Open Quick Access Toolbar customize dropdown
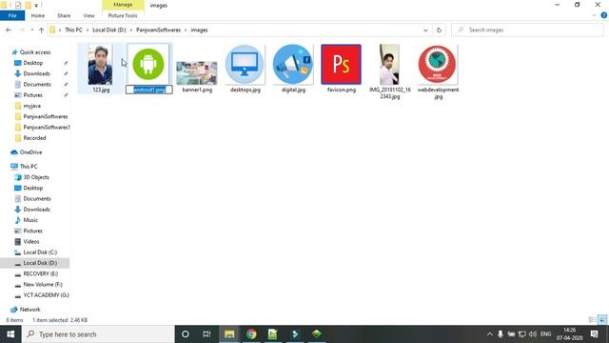This screenshot has height=343, width=609. 36,5
